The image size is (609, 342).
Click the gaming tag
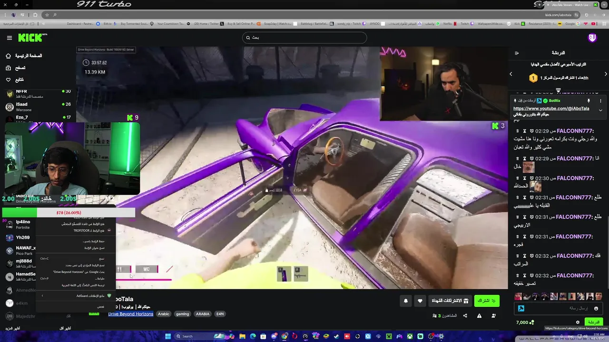[x=182, y=314]
